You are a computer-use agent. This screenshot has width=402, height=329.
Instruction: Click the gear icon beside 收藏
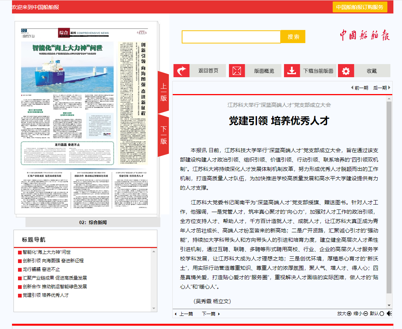[x=346, y=71]
